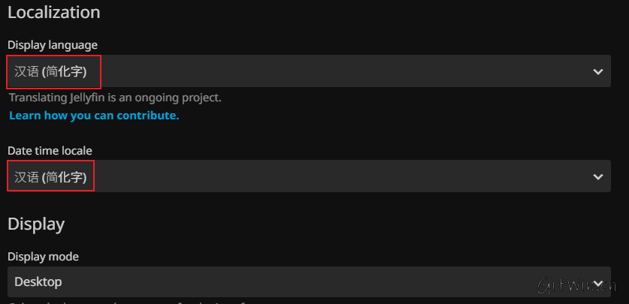
Task: Click the 'Display language' field label
Action: pyautogui.click(x=53, y=45)
